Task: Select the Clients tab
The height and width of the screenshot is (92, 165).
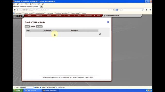Action: click(33, 27)
